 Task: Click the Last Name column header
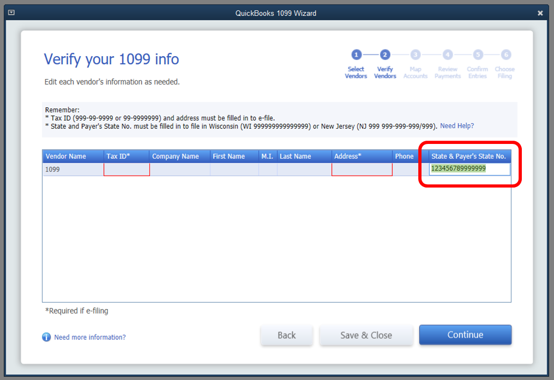[304, 156]
